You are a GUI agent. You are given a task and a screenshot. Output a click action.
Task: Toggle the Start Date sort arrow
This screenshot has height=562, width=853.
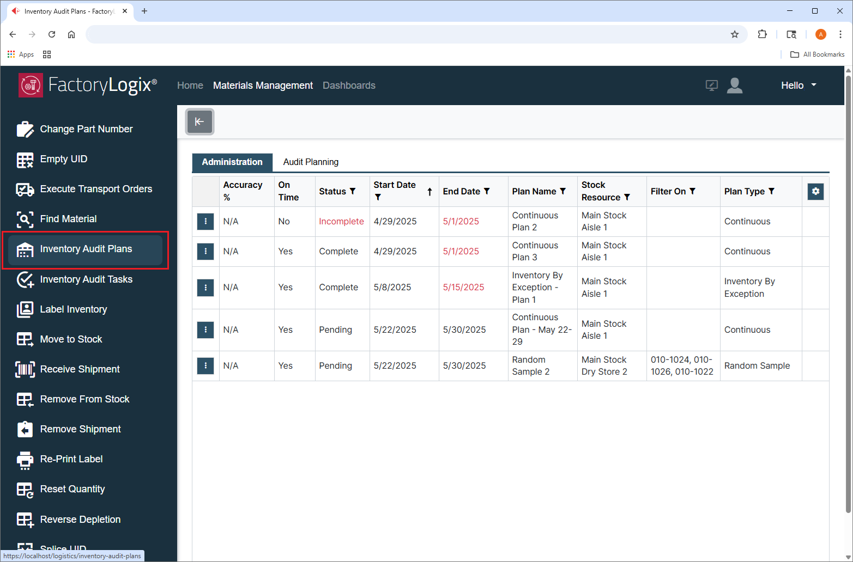click(x=429, y=191)
